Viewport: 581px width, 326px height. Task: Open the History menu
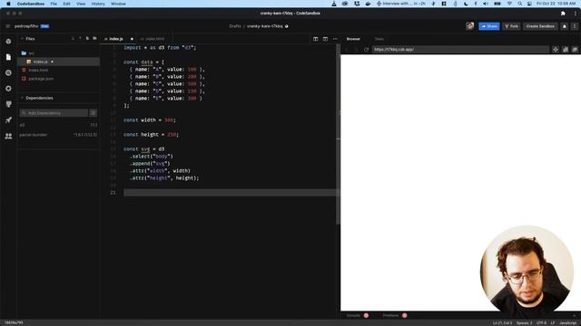tap(98, 4)
